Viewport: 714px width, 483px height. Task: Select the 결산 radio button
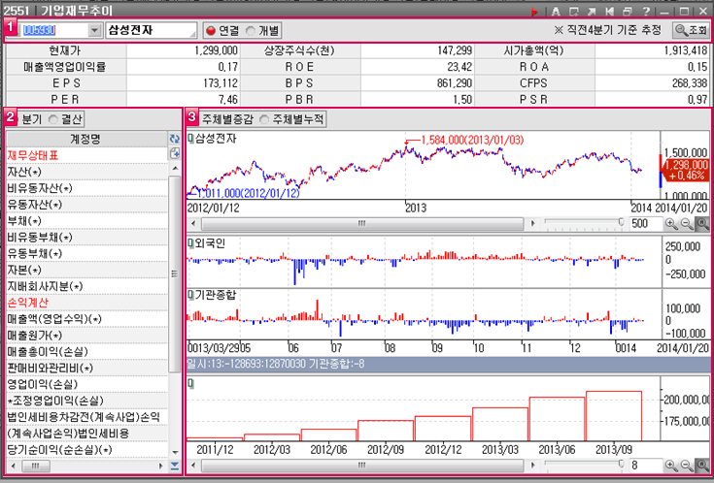tap(53, 119)
